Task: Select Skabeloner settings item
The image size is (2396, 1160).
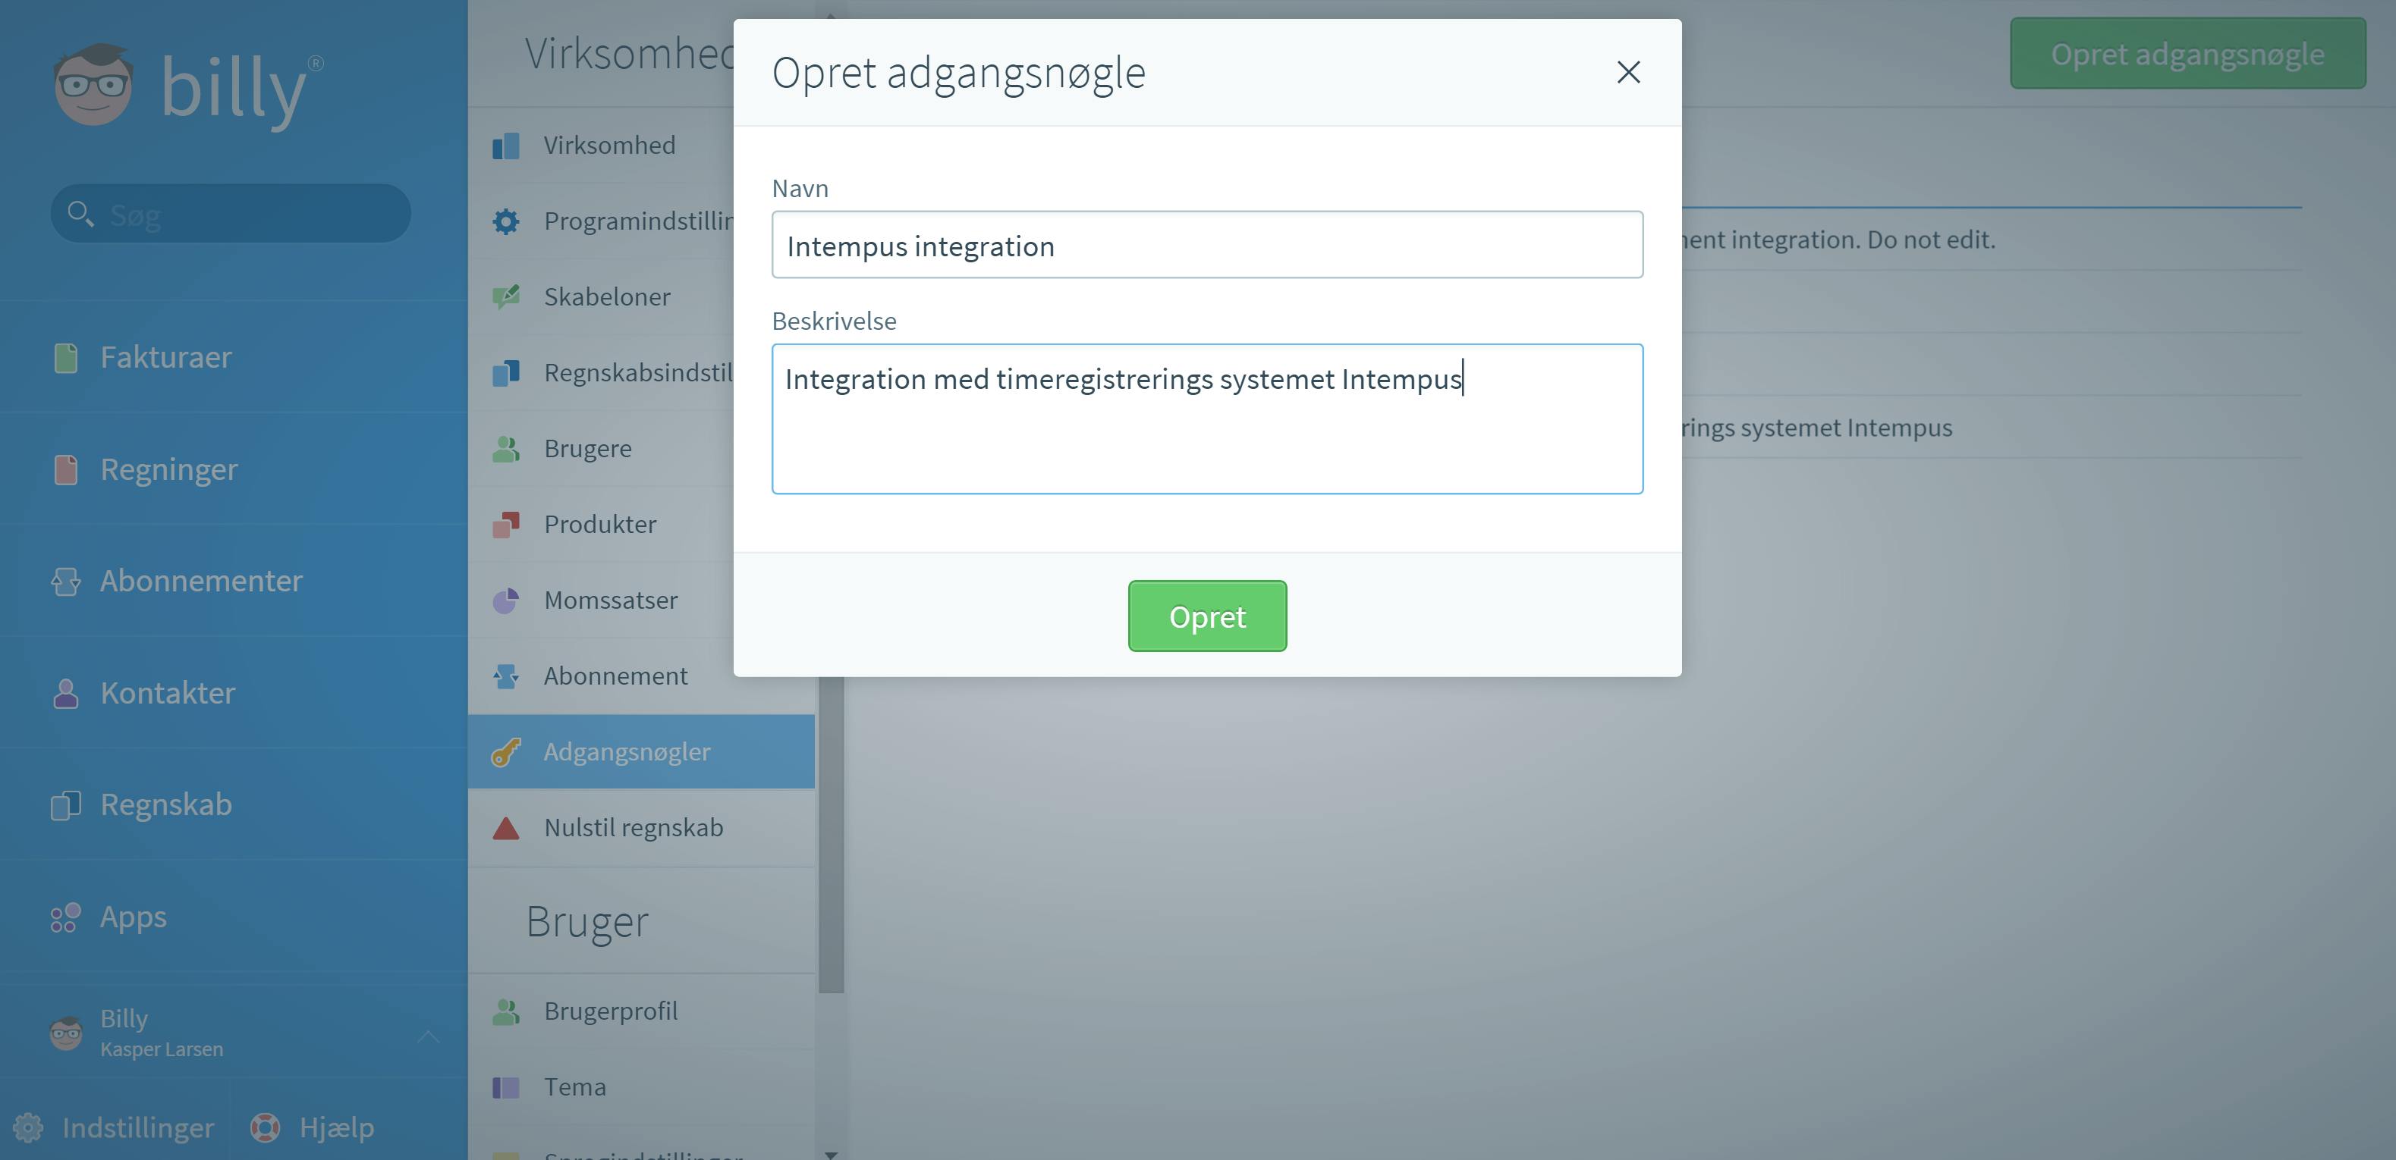Action: pos(642,296)
